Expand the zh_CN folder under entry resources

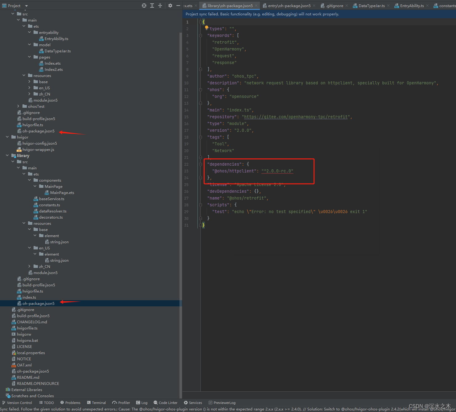30,94
